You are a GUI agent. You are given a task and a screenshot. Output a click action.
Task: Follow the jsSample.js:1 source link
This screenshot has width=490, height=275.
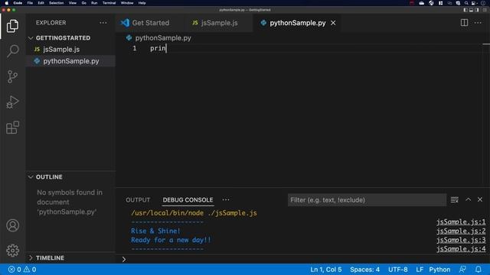(461, 222)
